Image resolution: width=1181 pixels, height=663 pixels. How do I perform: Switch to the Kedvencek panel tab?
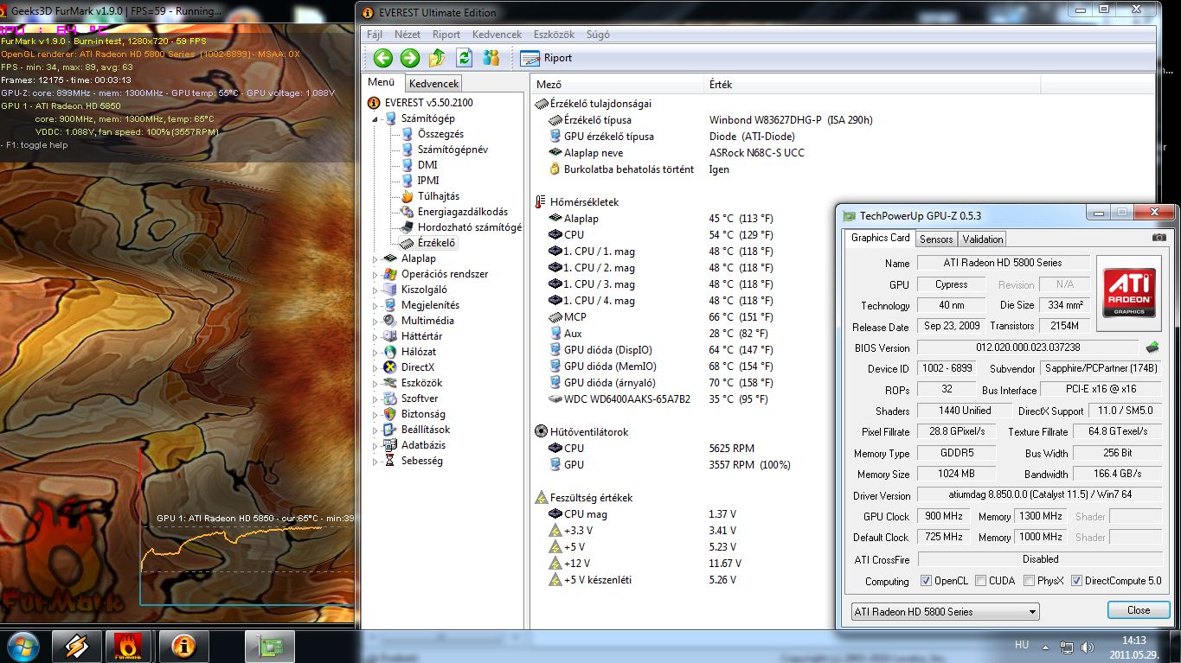(x=433, y=83)
